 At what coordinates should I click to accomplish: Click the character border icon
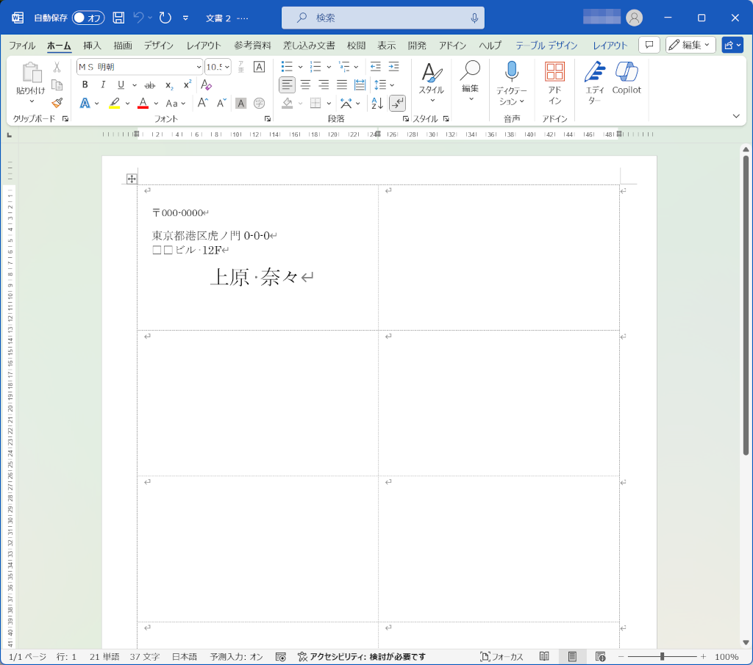pos(260,67)
